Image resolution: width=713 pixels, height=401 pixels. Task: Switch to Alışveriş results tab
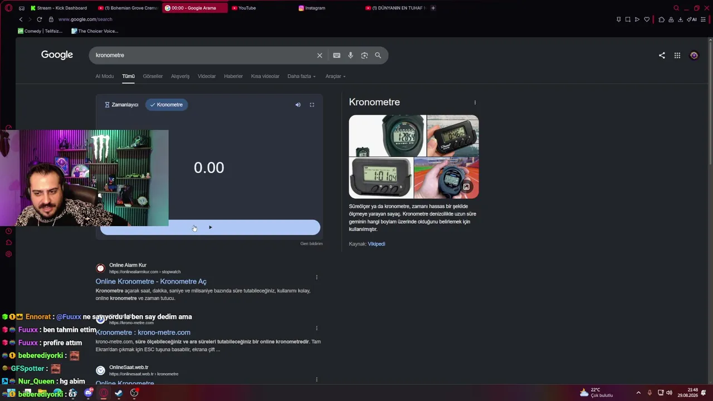pyautogui.click(x=180, y=76)
